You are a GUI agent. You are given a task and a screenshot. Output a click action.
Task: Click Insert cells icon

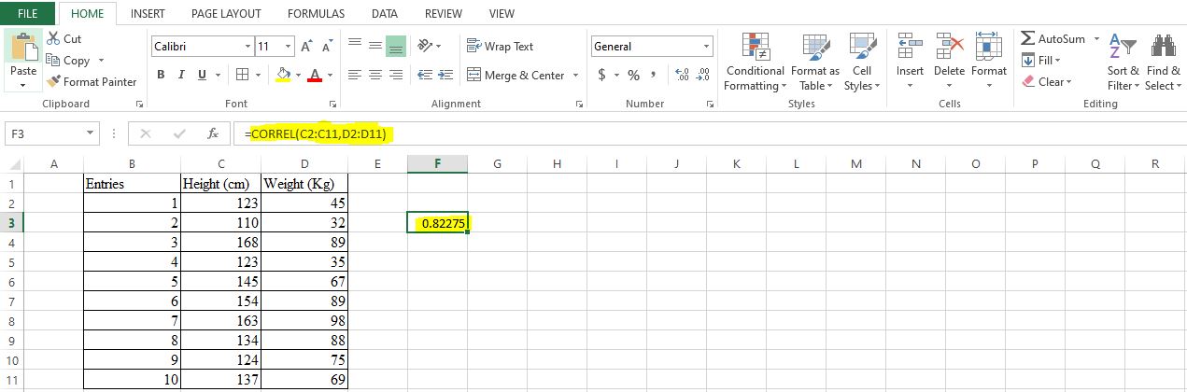[x=910, y=46]
